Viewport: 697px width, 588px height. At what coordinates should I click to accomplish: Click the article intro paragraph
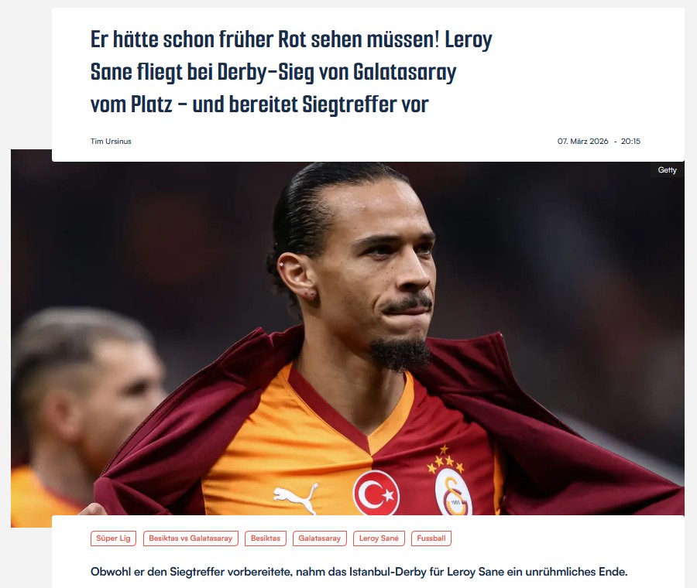pos(359,572)
